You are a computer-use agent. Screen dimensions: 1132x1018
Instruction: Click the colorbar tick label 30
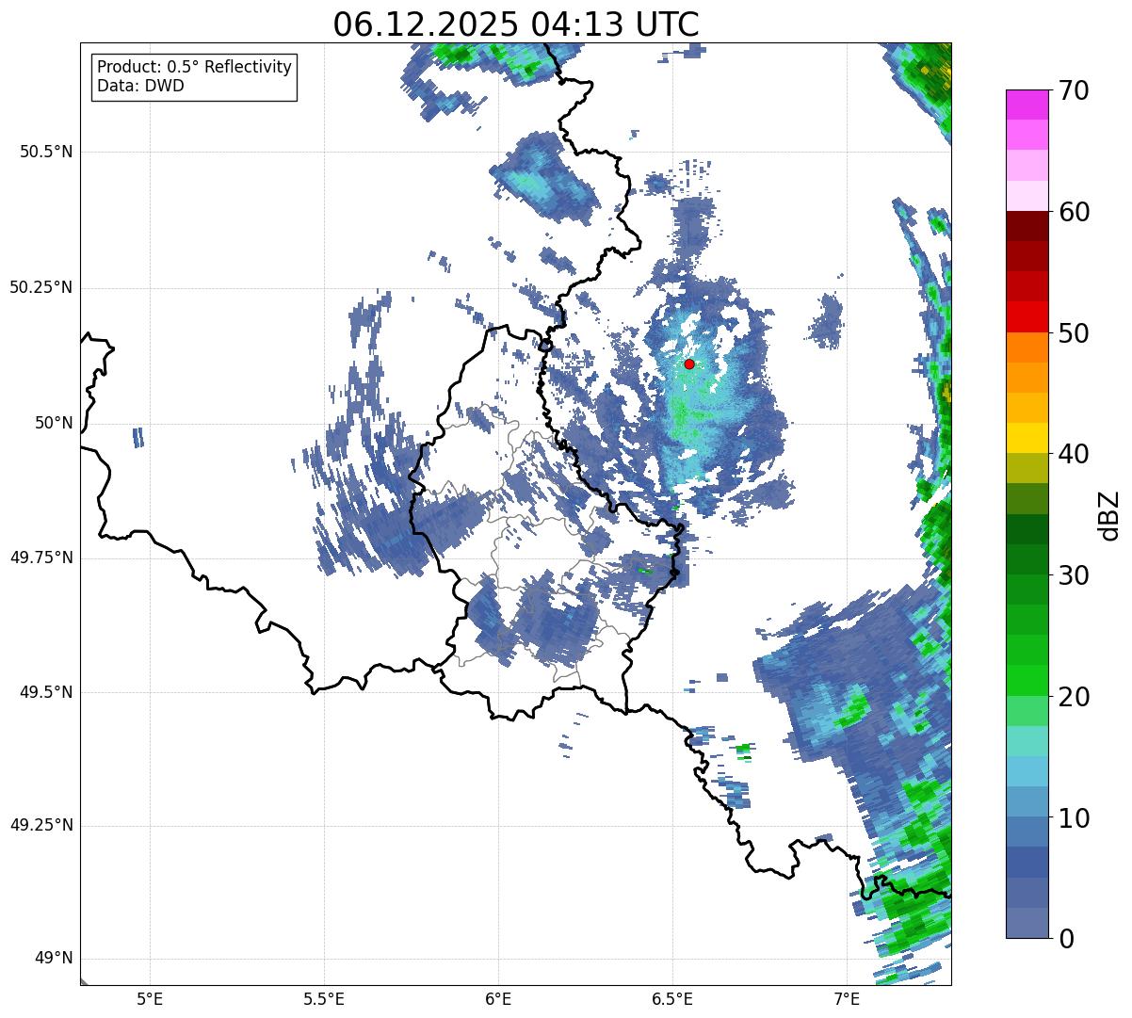1074,575
